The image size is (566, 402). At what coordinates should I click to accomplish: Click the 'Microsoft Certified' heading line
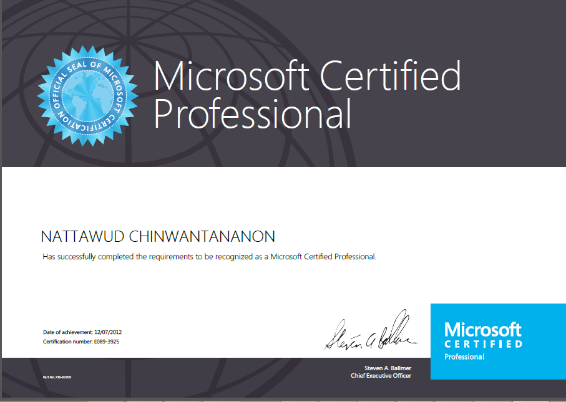point(307,75)
